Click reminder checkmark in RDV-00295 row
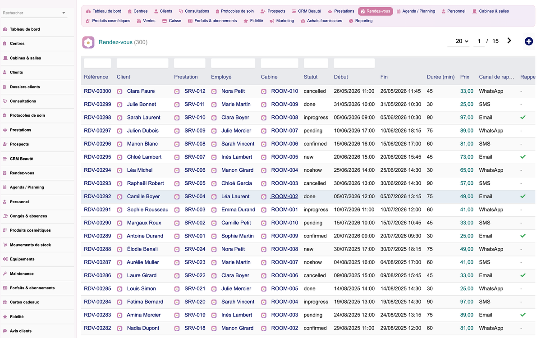Viewport: 541px width, 338px height. pos(523,157)
